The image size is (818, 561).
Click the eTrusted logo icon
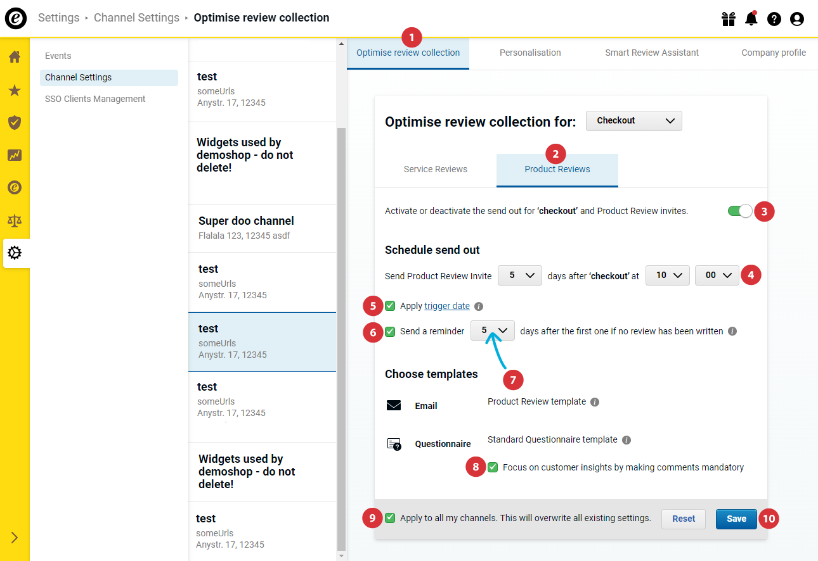point(16,18)
